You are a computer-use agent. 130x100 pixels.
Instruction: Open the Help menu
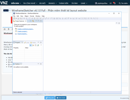click(43, 16)
